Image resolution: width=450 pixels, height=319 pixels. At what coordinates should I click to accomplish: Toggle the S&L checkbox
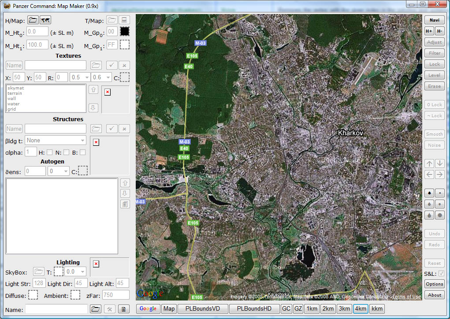click(x=441, y=274)
